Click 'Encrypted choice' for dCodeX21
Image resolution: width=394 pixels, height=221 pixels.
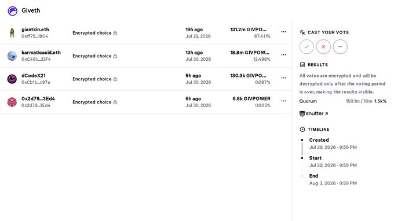pyautogui.click(x=92, y=79)
